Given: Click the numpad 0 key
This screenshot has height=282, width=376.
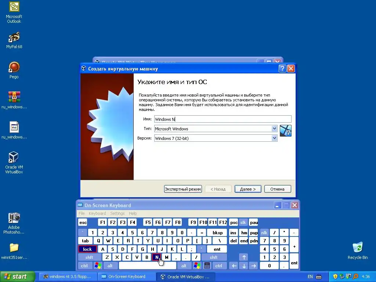Looking at the screenshot, I should pyautogui.click(x=269, y=266).
